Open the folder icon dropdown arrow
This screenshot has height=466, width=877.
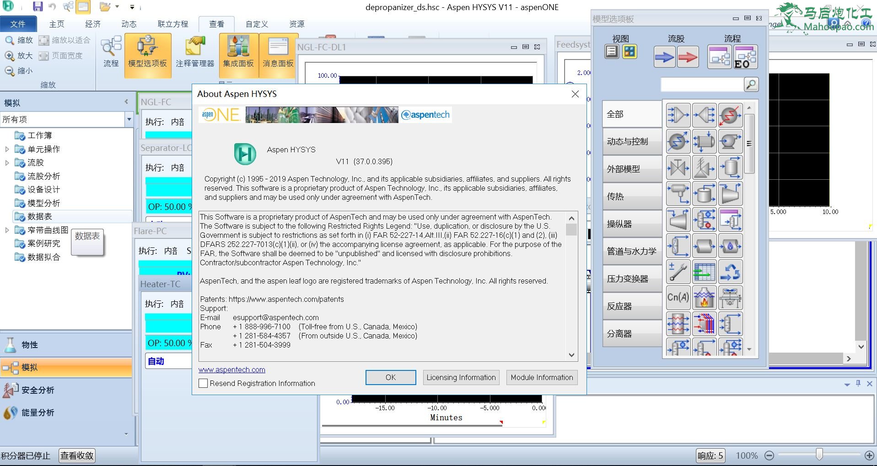coord(117,7)
